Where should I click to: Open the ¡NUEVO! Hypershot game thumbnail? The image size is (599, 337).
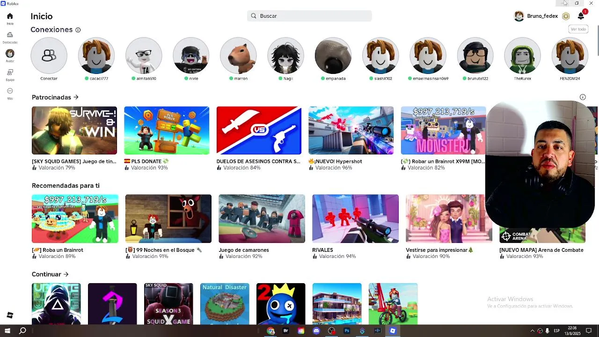click(x=351, y=131)
